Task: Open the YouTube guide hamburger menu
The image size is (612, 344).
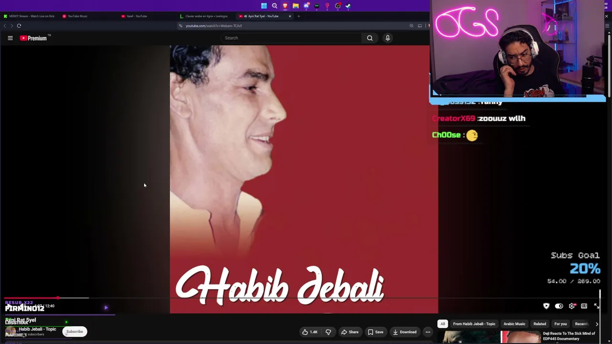Action: tap(10, 38)
